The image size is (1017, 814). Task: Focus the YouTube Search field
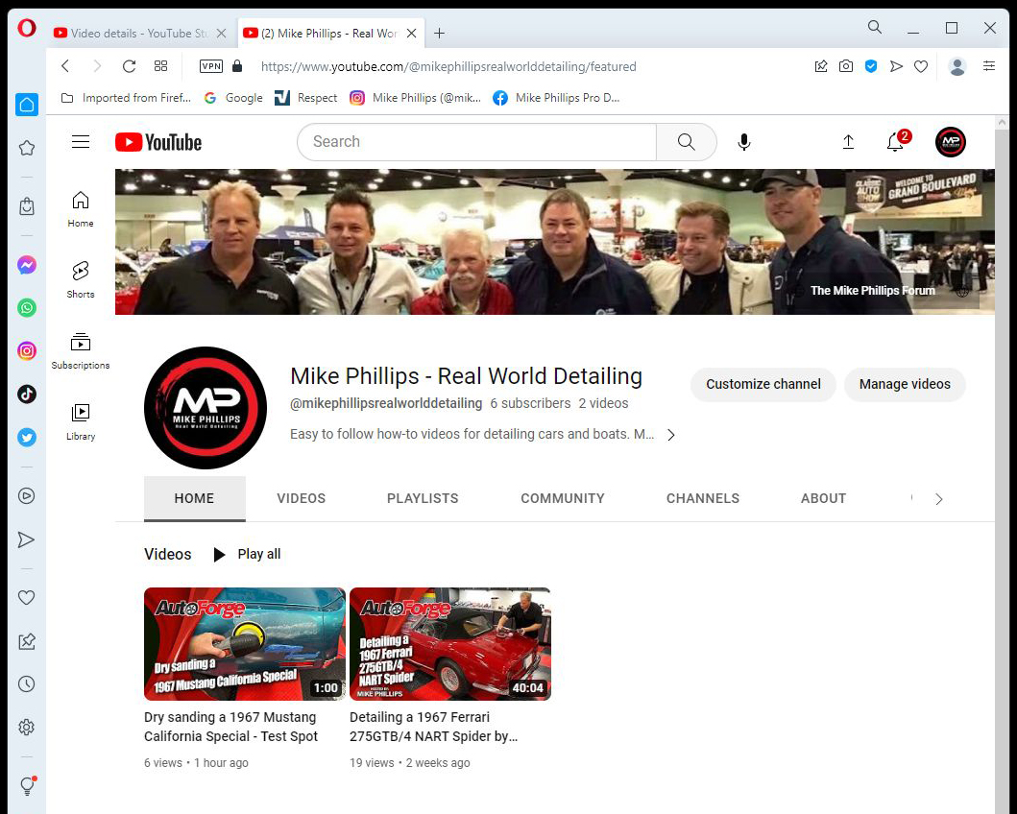tap(476, 142)
